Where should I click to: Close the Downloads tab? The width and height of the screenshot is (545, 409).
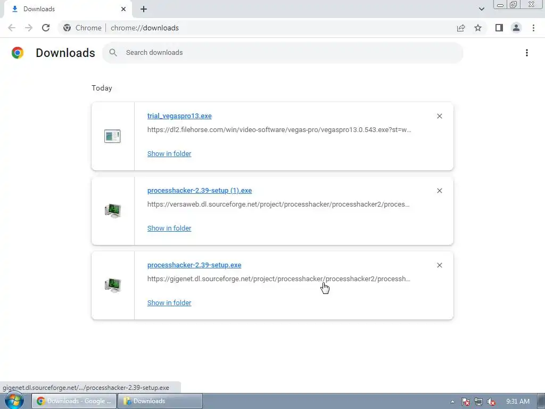(123, 9)
